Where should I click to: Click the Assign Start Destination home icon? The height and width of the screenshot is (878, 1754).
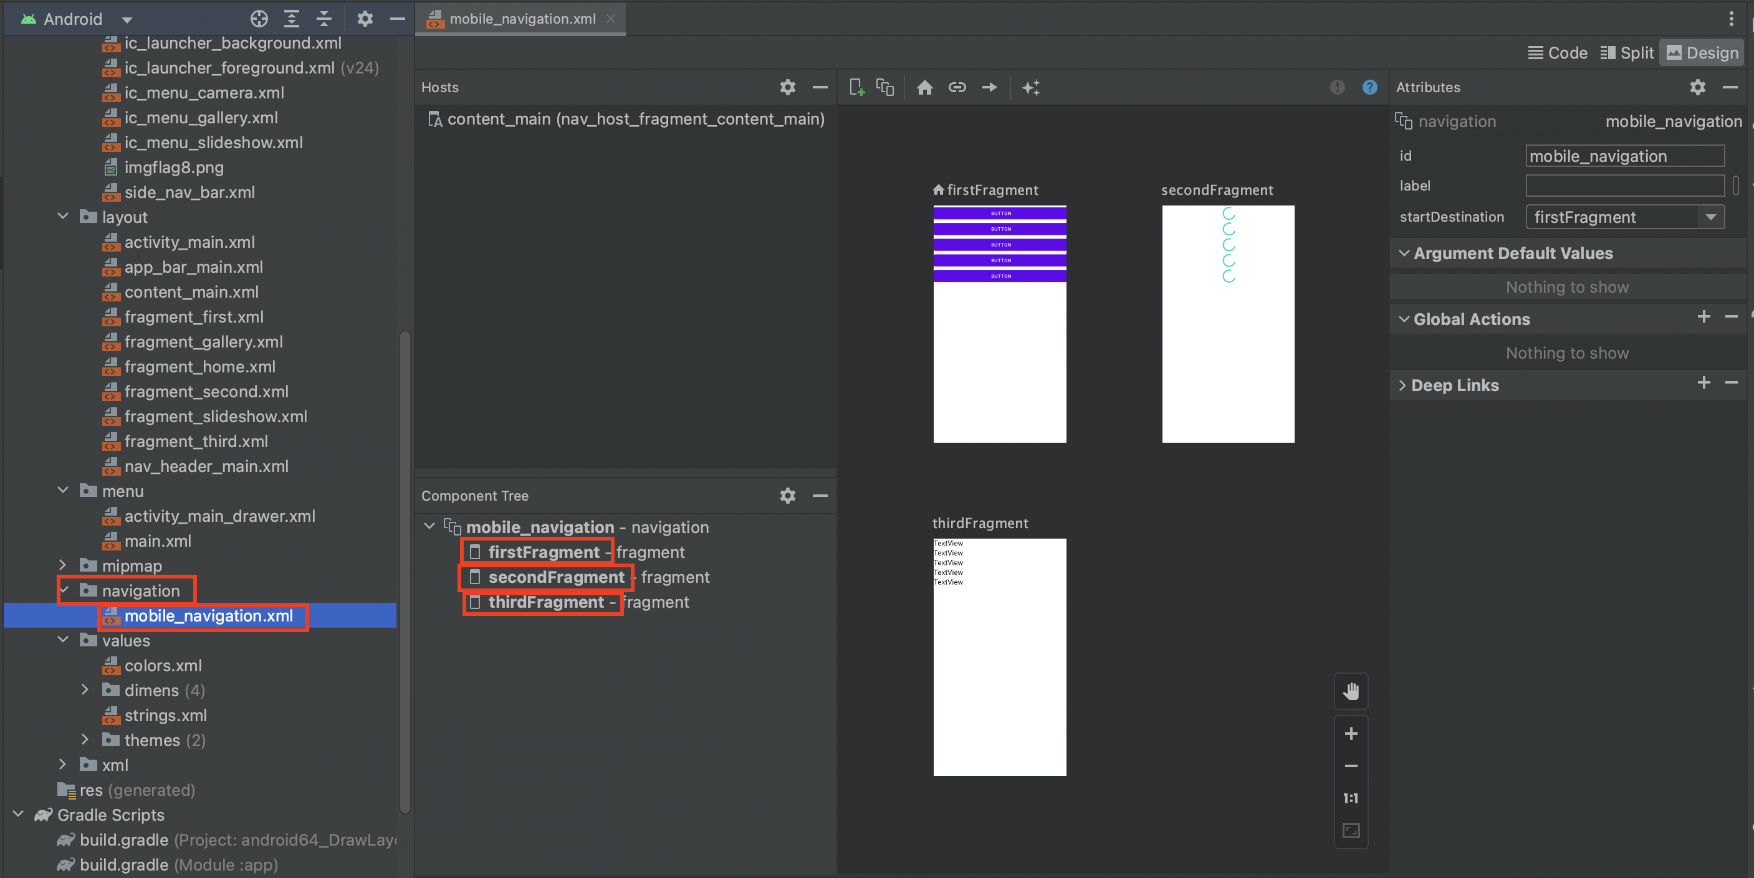pos(924,87)
